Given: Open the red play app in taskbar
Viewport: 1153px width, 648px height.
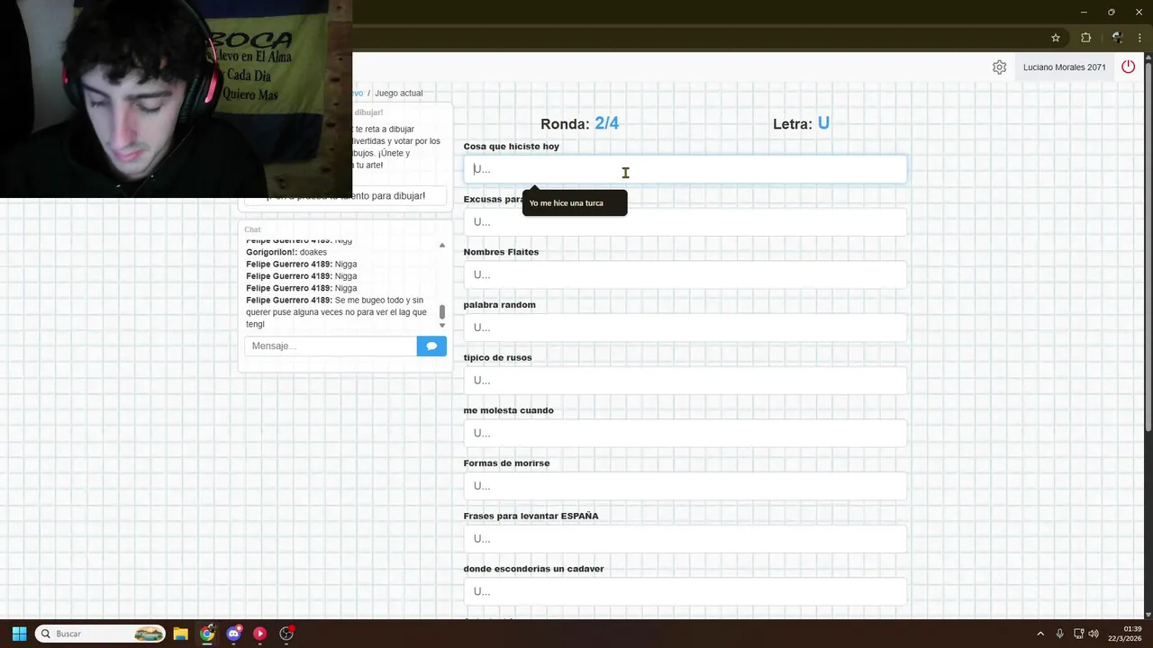Looking at the screenshot, I should pos(260,634).
